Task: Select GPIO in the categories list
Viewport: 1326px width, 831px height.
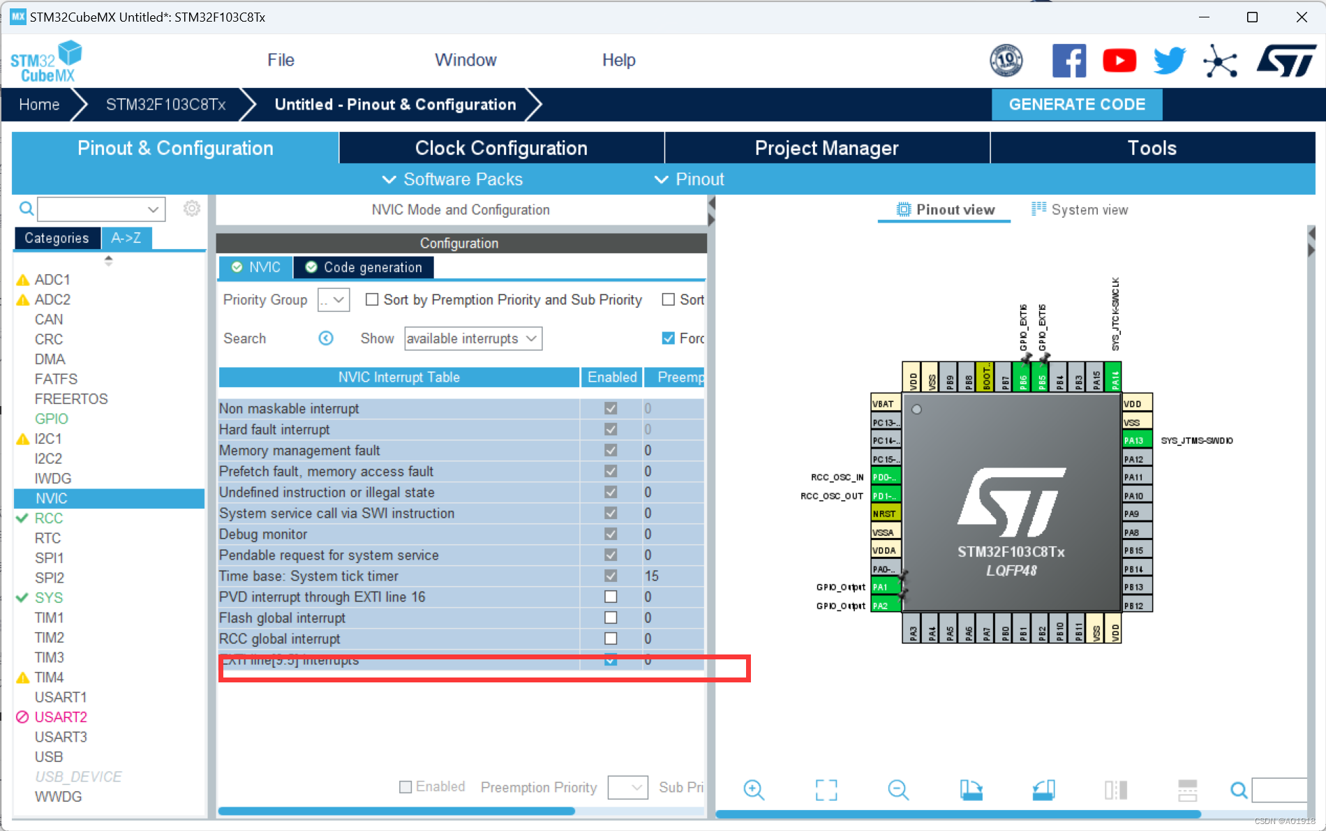Action: pyautogui.click(x=52, y=419)
